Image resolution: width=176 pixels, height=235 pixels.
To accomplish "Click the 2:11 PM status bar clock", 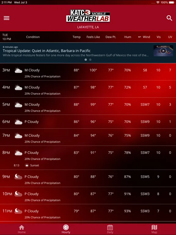I will pyautogui.click(x=6, y=2).
